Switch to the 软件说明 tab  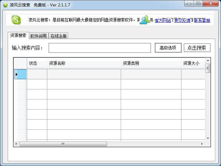coord(39,36)
